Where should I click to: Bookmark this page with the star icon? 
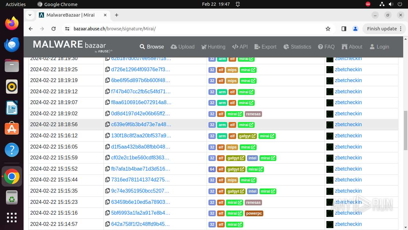point(328,29)
